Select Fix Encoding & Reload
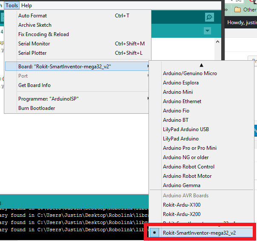The image size is (257, 241). [77, 34]
